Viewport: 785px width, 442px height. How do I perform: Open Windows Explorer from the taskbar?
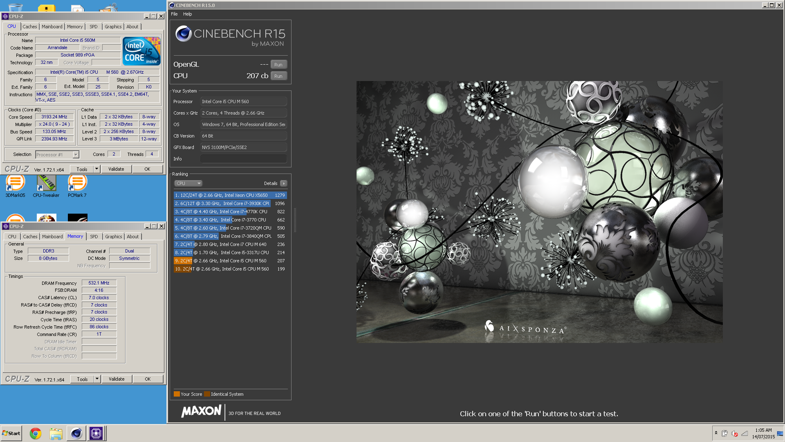point(56,433)
